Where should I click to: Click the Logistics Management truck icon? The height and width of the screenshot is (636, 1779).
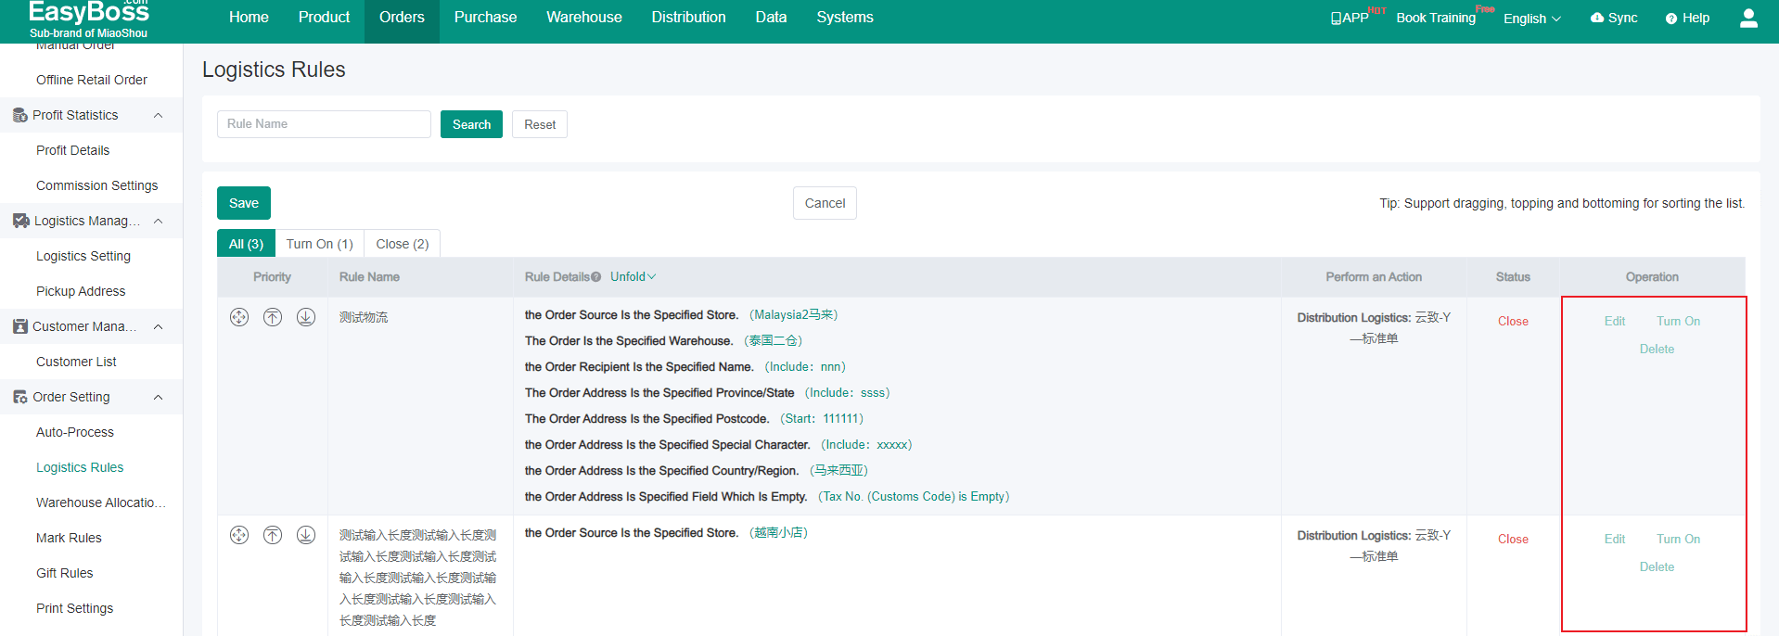(20, 221)
